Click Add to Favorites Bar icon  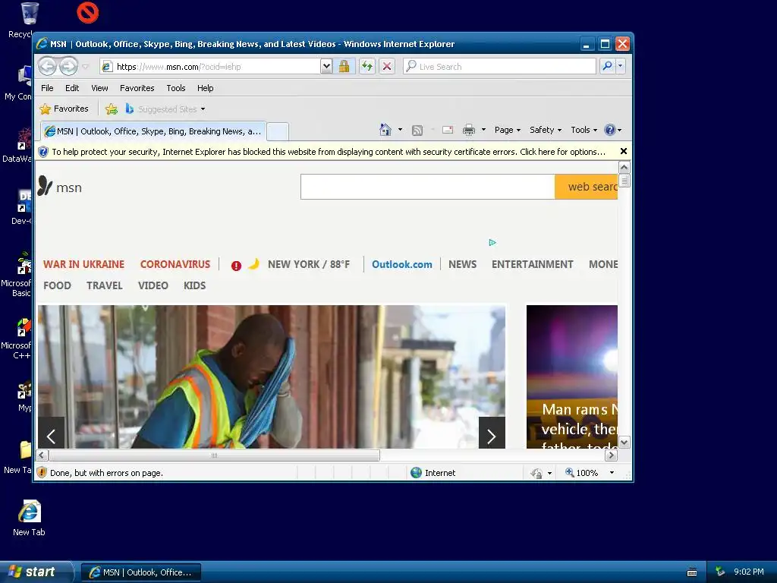tap(112, 109)
